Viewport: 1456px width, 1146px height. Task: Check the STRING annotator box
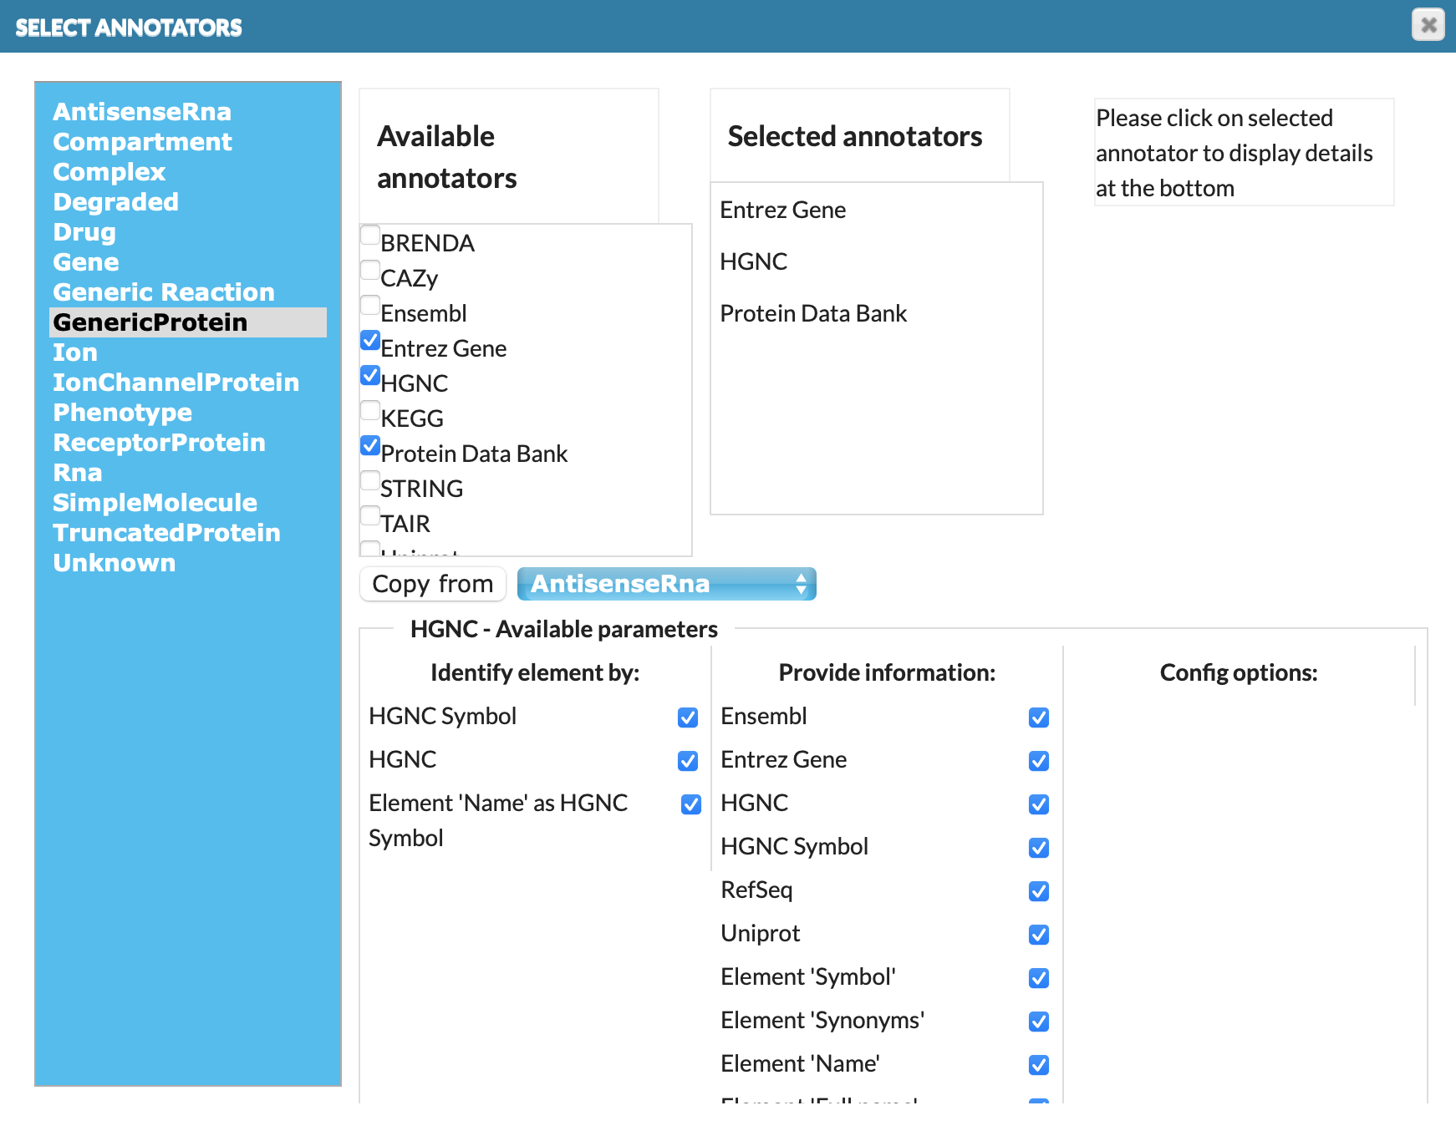click(370, 481)
